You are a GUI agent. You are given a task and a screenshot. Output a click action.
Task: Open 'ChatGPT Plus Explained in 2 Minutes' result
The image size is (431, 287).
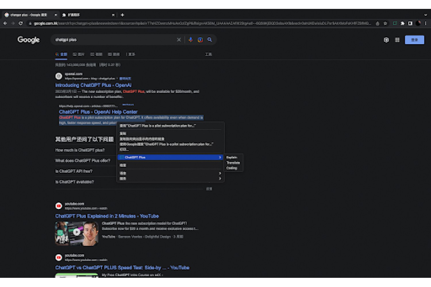click(x=107, y=216)
